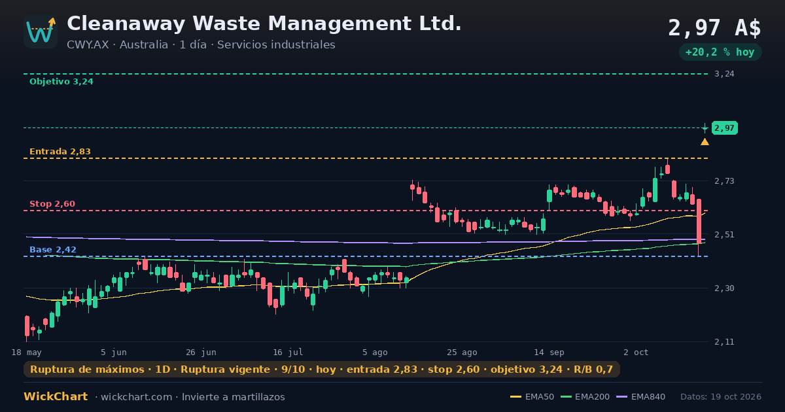
Task: Click the 18 may date axis label
Action: (x=26, y=352)
